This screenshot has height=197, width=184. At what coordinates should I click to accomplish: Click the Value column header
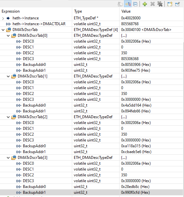pyautogui.click(x=151, y=11)
